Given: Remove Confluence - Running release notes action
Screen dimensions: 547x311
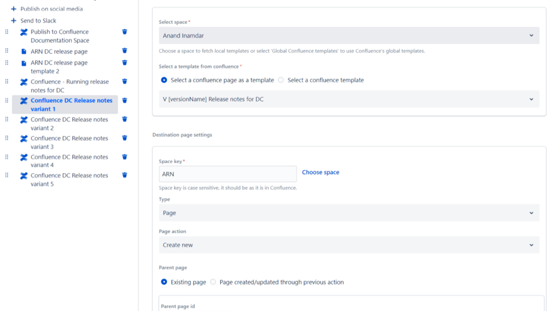Looking at the screenshot, I should click(124, 82).
